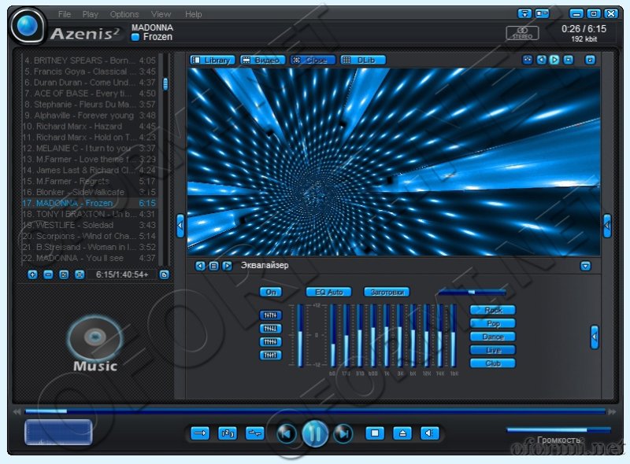Click the eject icon in bottom playback bar
The height and width of the screenshot is (464, 630).
coord(404,433)
